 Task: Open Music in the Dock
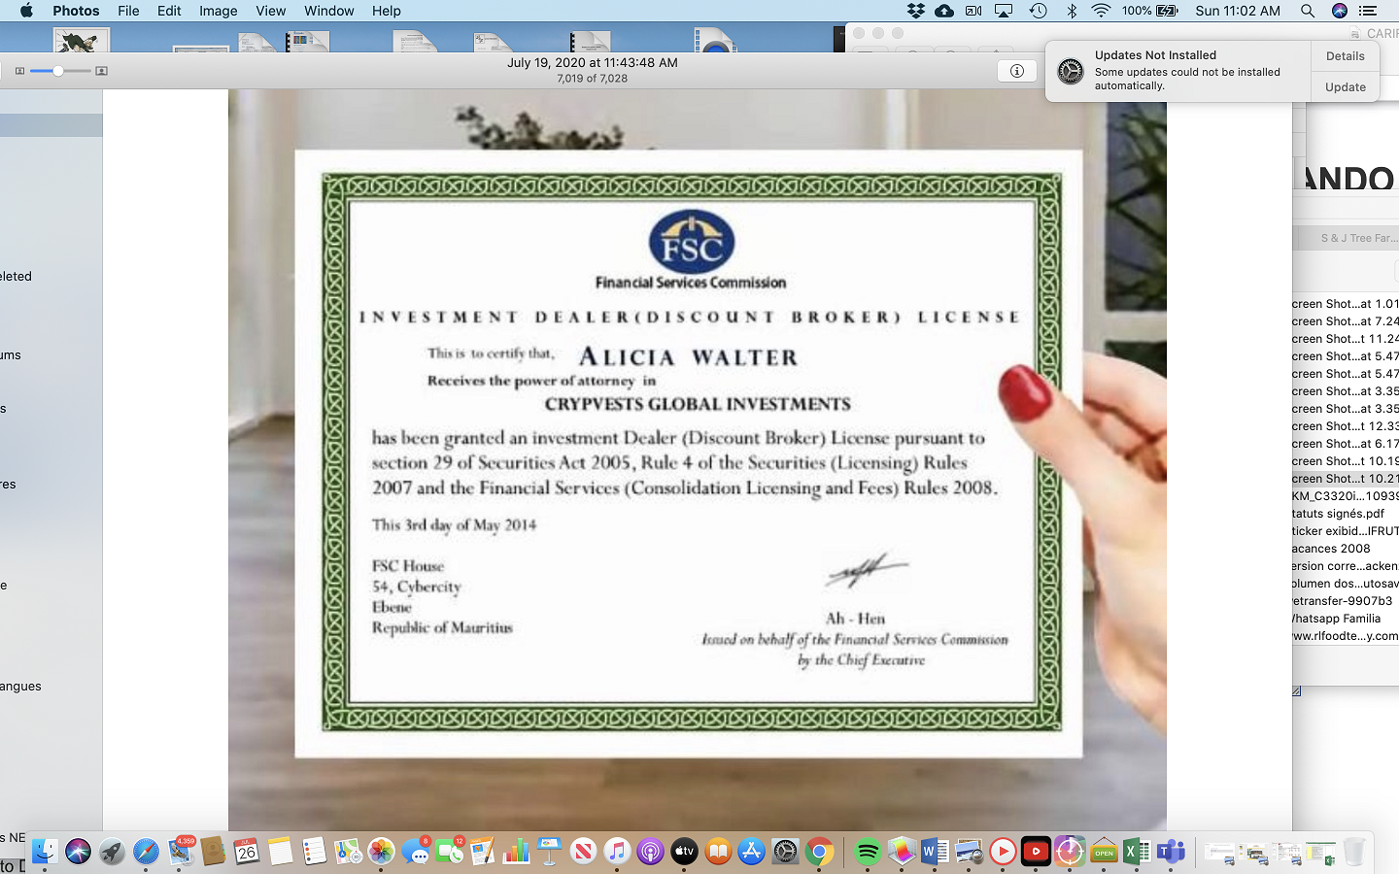pyautogui.click(x=617, y=852)
